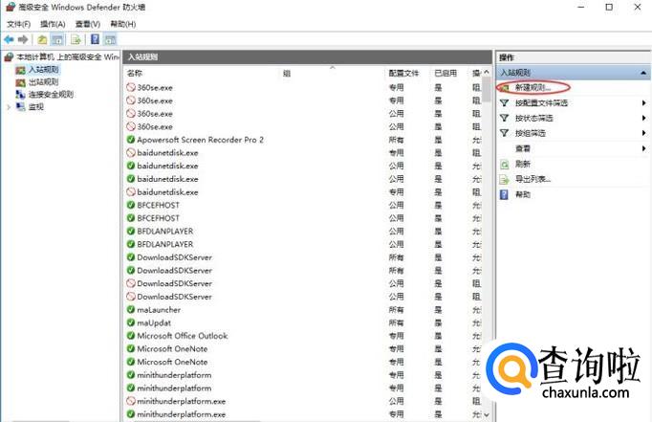Viewport: 652px width, 422px height.
Task: Click the blue Help toolbar icon
Action: 96,39
